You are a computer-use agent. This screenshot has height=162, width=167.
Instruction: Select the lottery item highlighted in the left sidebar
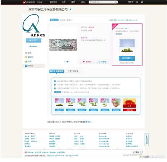click(x=34, y=66)
